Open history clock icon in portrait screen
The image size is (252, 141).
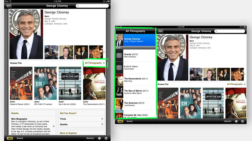100,138
